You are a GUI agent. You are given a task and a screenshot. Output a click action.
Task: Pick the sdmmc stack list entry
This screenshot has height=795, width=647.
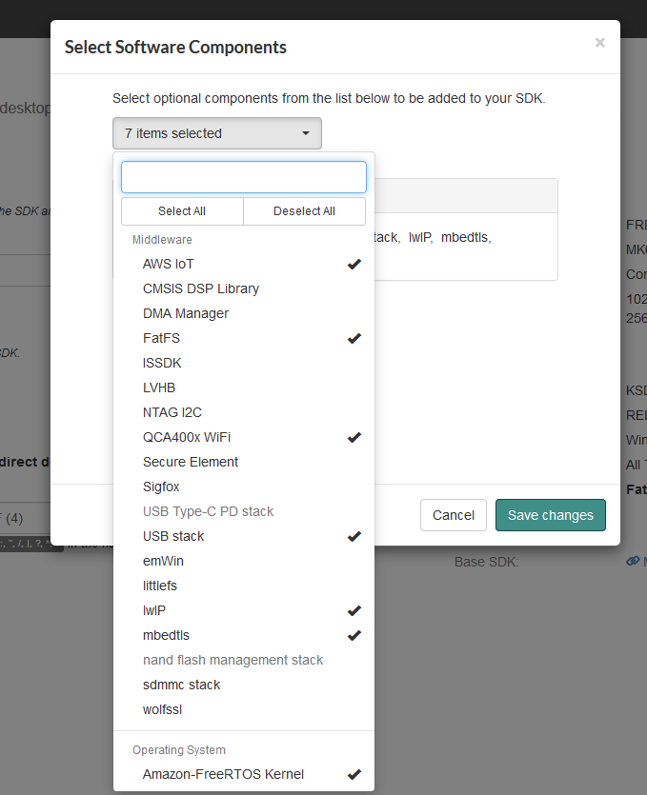point(181,685)
